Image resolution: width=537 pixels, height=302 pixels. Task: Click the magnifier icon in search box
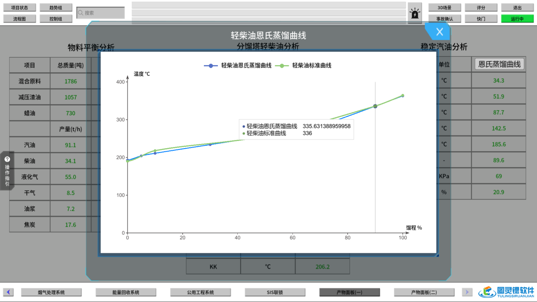point(81,13)
